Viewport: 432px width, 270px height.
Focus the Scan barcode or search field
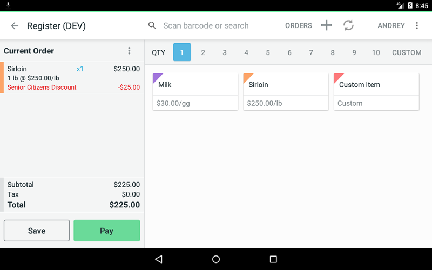206,25
